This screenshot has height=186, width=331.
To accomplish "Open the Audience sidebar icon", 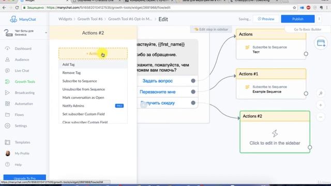I will click(x=7, y=60).
